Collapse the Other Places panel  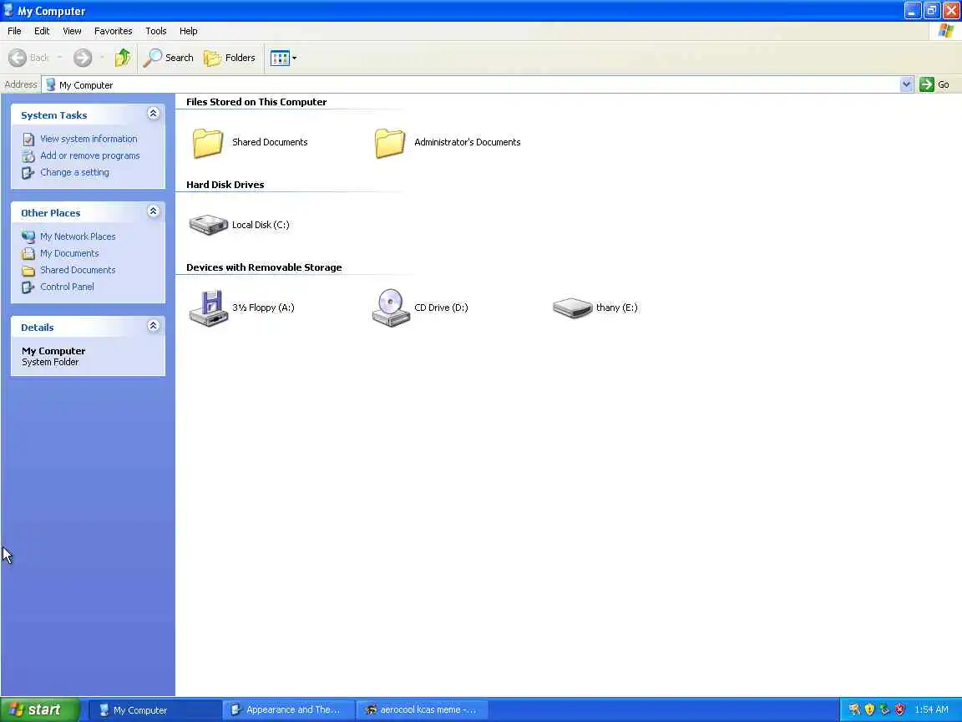point(154,211)
